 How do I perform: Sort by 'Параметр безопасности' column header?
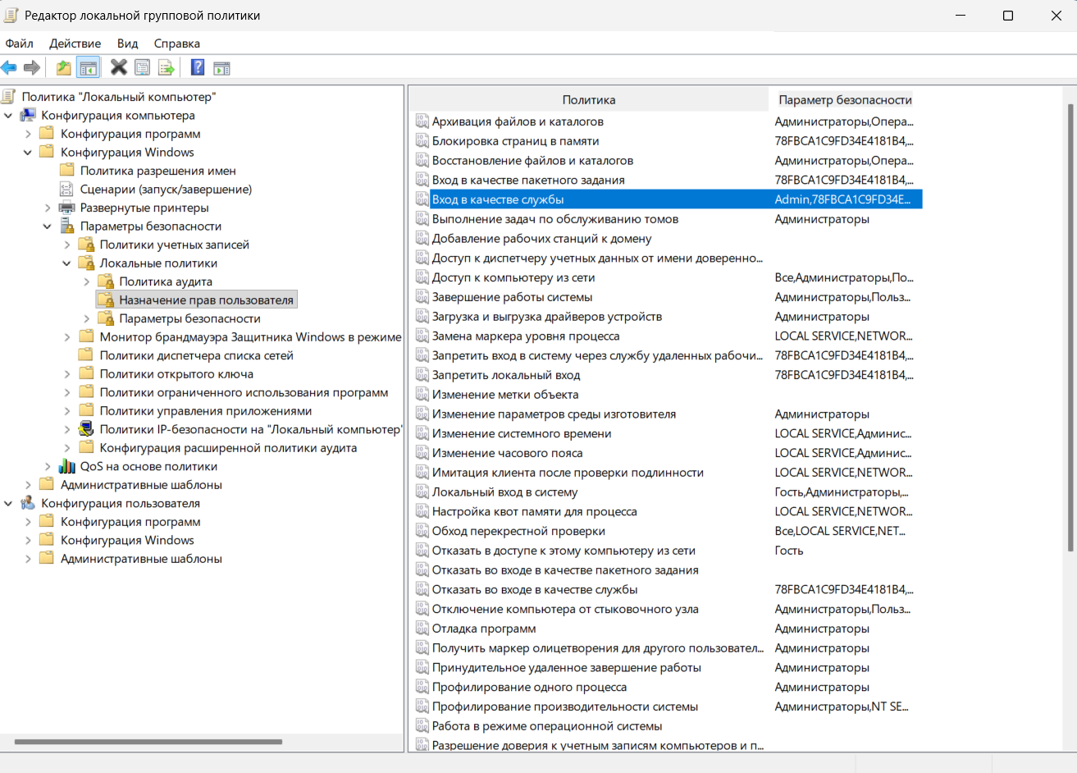(845, 100)
